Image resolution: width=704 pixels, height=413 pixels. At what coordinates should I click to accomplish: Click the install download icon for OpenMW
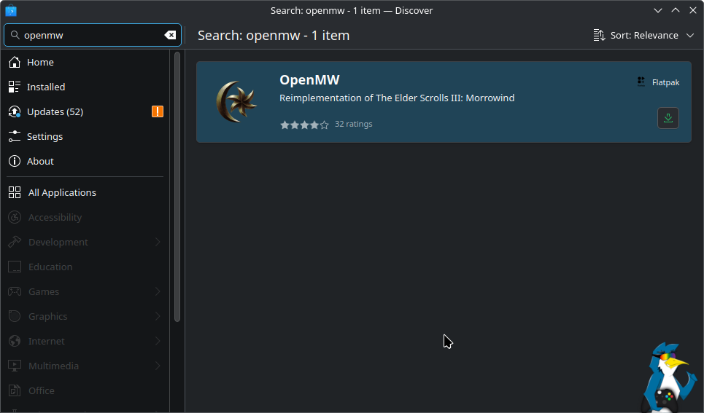click(x=668, y=118)
